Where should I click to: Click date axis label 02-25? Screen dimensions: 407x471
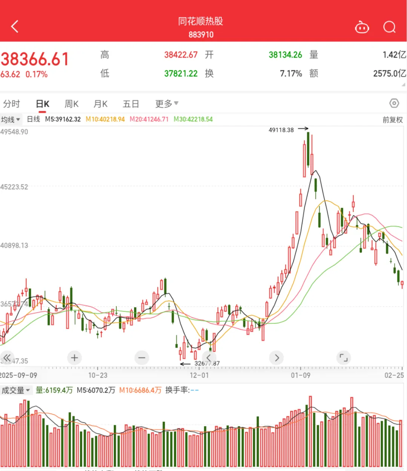[394, 375]
